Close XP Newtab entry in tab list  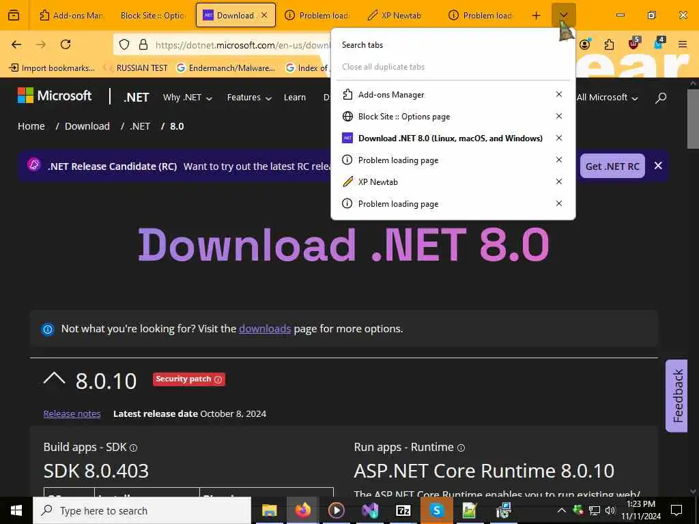(559, 181)
